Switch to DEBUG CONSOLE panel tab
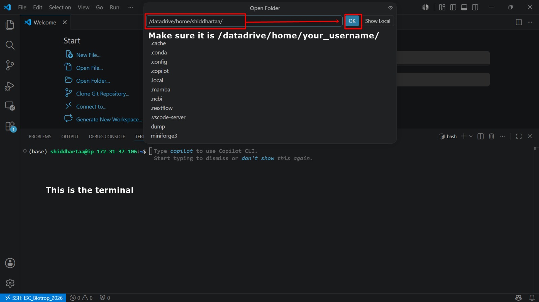539x302 pixels. 107,137
